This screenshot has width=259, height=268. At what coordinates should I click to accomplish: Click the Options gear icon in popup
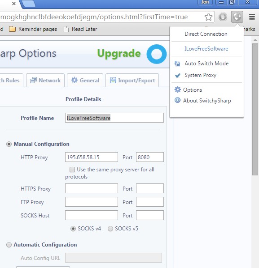point(177,89)
